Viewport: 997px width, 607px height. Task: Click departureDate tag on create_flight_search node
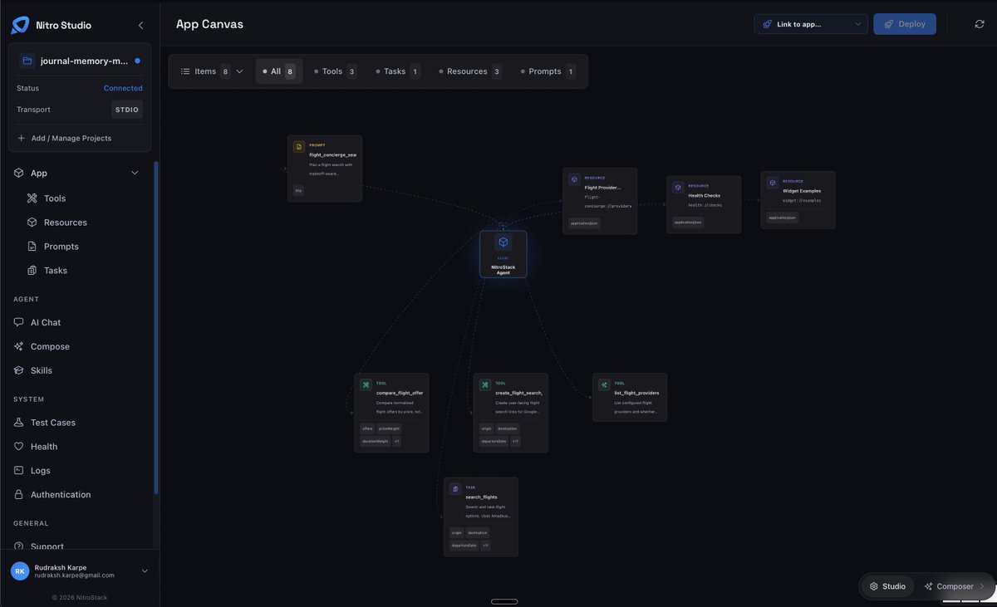pos(494,442)
